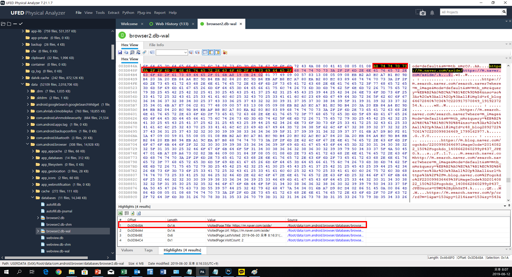Expand the clipboard folder

pos(23,58)
